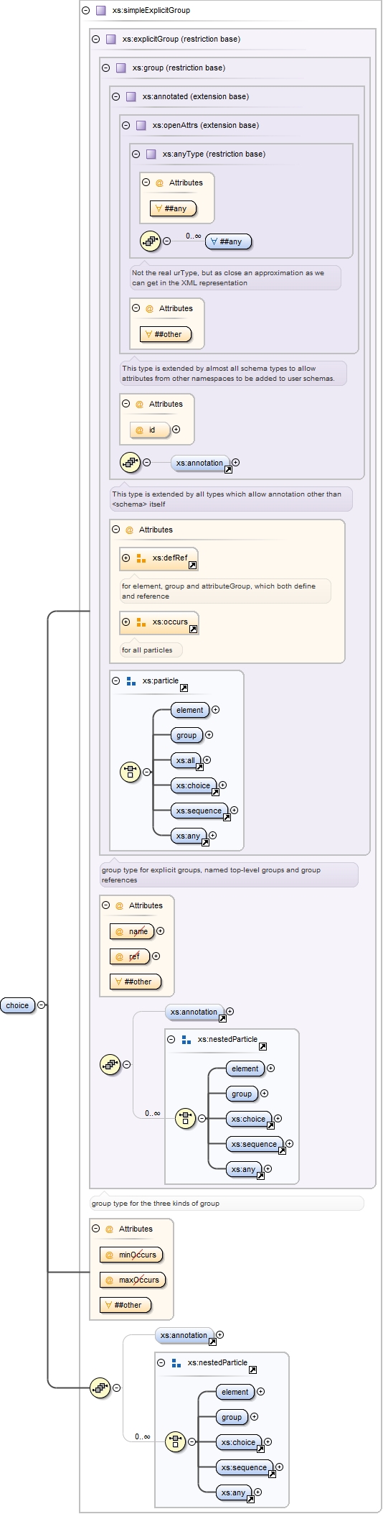The height and width of the screenshot is (1514, 383).
Task: Click the choice compositor icon in xs:particle
Action: point(130,772)
